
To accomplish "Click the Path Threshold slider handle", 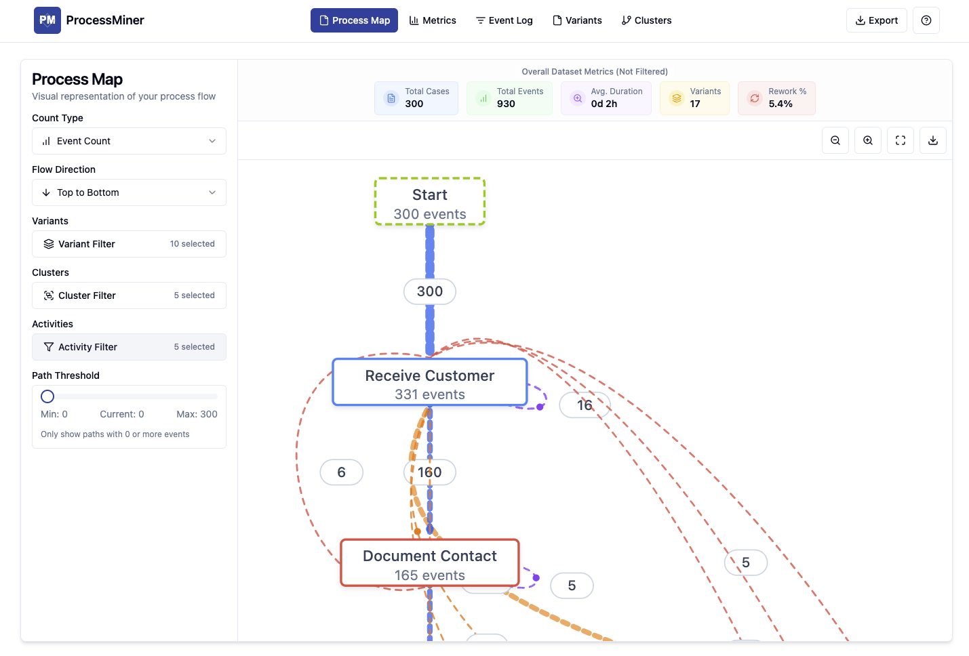I will tap(47, 396).
